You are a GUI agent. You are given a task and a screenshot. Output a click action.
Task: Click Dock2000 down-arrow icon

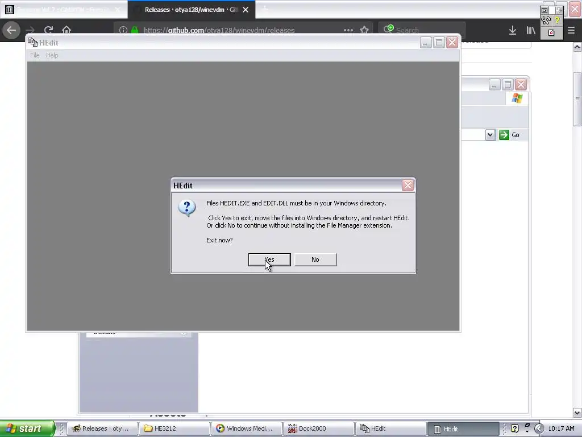point(559,10)
